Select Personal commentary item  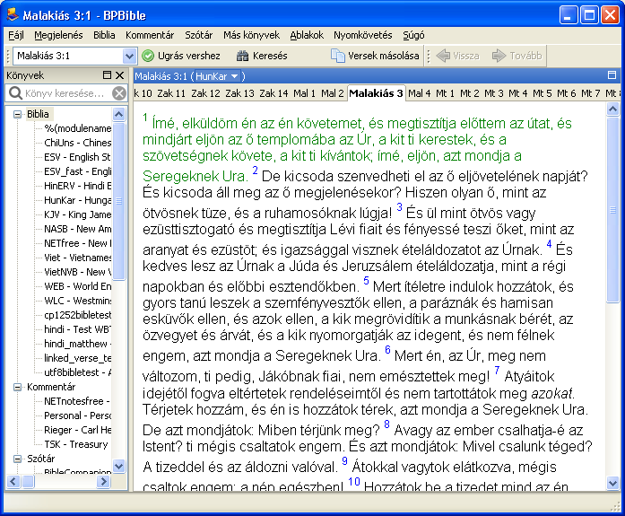pos(77,415)
